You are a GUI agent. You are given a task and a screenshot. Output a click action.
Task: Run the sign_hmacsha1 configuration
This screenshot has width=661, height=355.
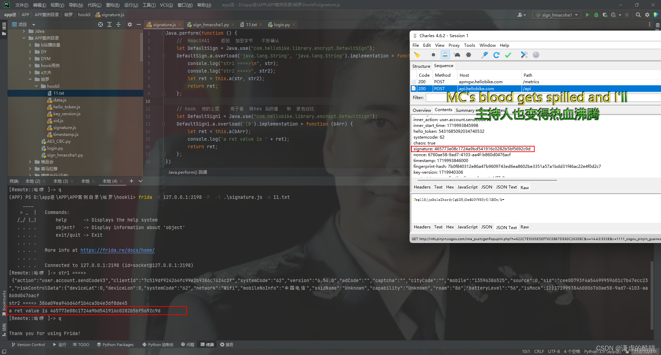[x=587, y=15]
